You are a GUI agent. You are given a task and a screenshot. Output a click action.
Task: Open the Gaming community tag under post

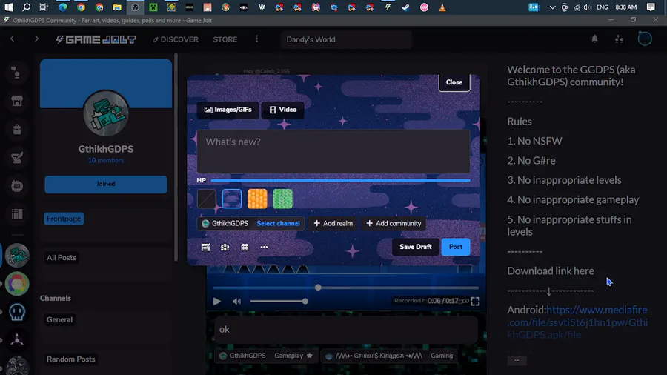pos(389,356)
